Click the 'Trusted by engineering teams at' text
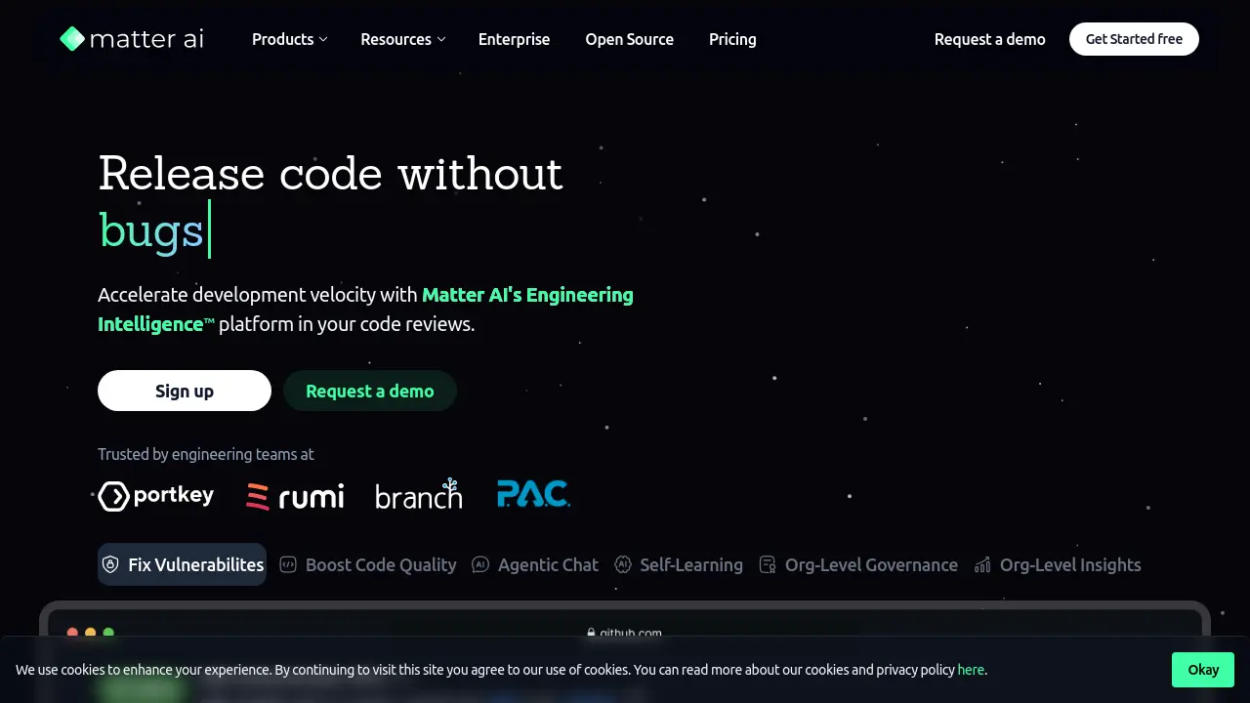1250x703 pixels. pyautogui.click(x=206, y=454)
